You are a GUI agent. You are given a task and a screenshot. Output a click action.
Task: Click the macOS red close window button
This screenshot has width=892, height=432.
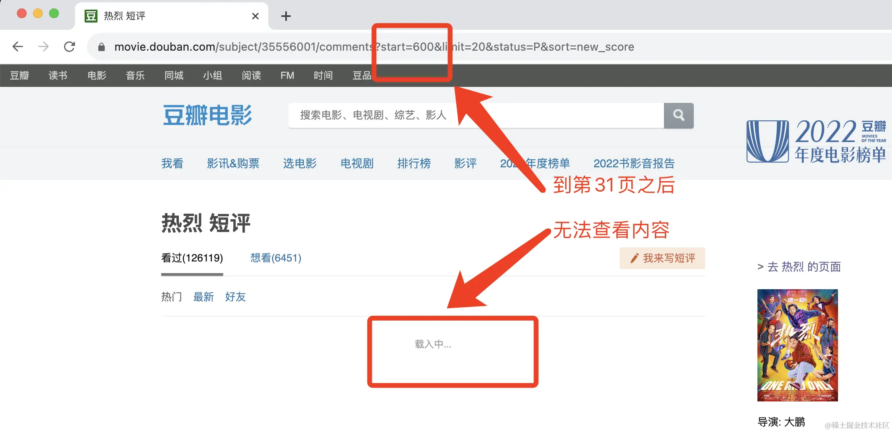pyautogui.click(x=22, y=14)
